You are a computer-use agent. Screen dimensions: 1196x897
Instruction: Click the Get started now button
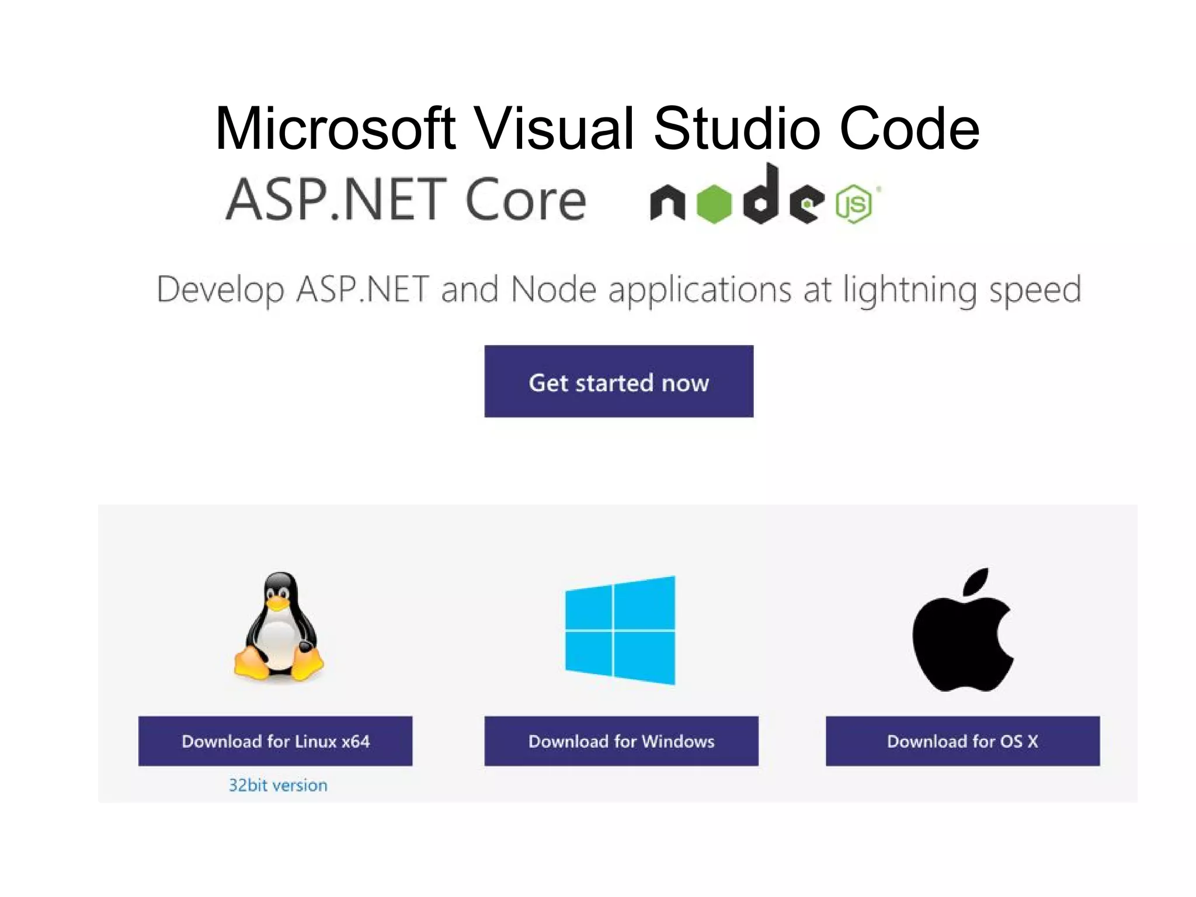pyautogui.click(x=618, y=381)
